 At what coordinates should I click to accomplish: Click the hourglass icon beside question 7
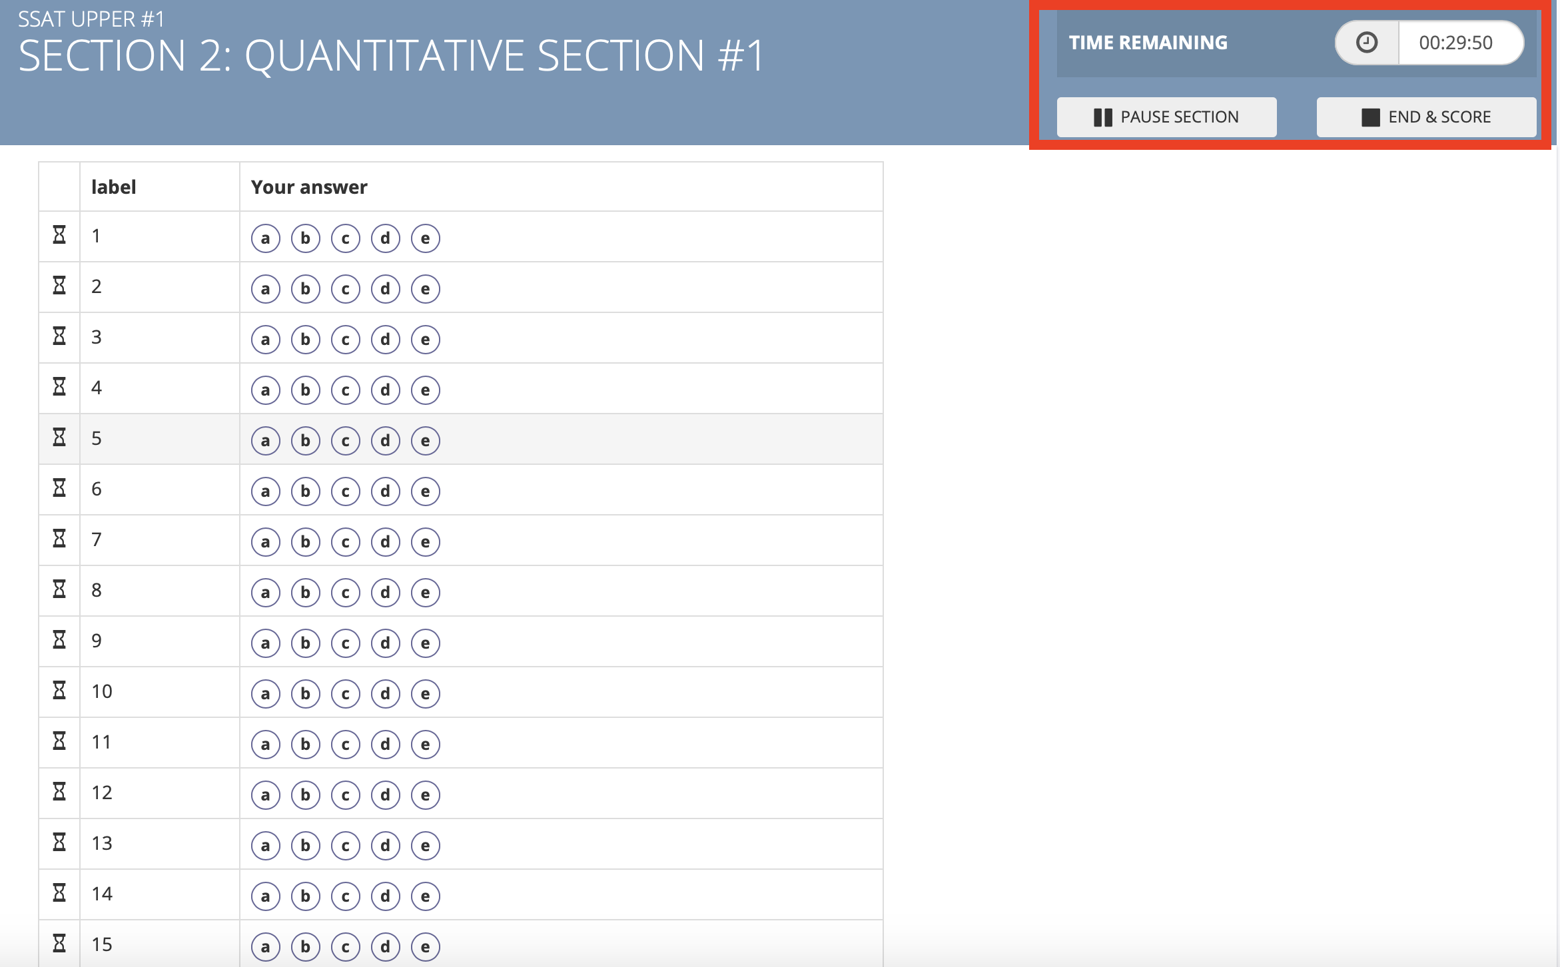point(59,539)
